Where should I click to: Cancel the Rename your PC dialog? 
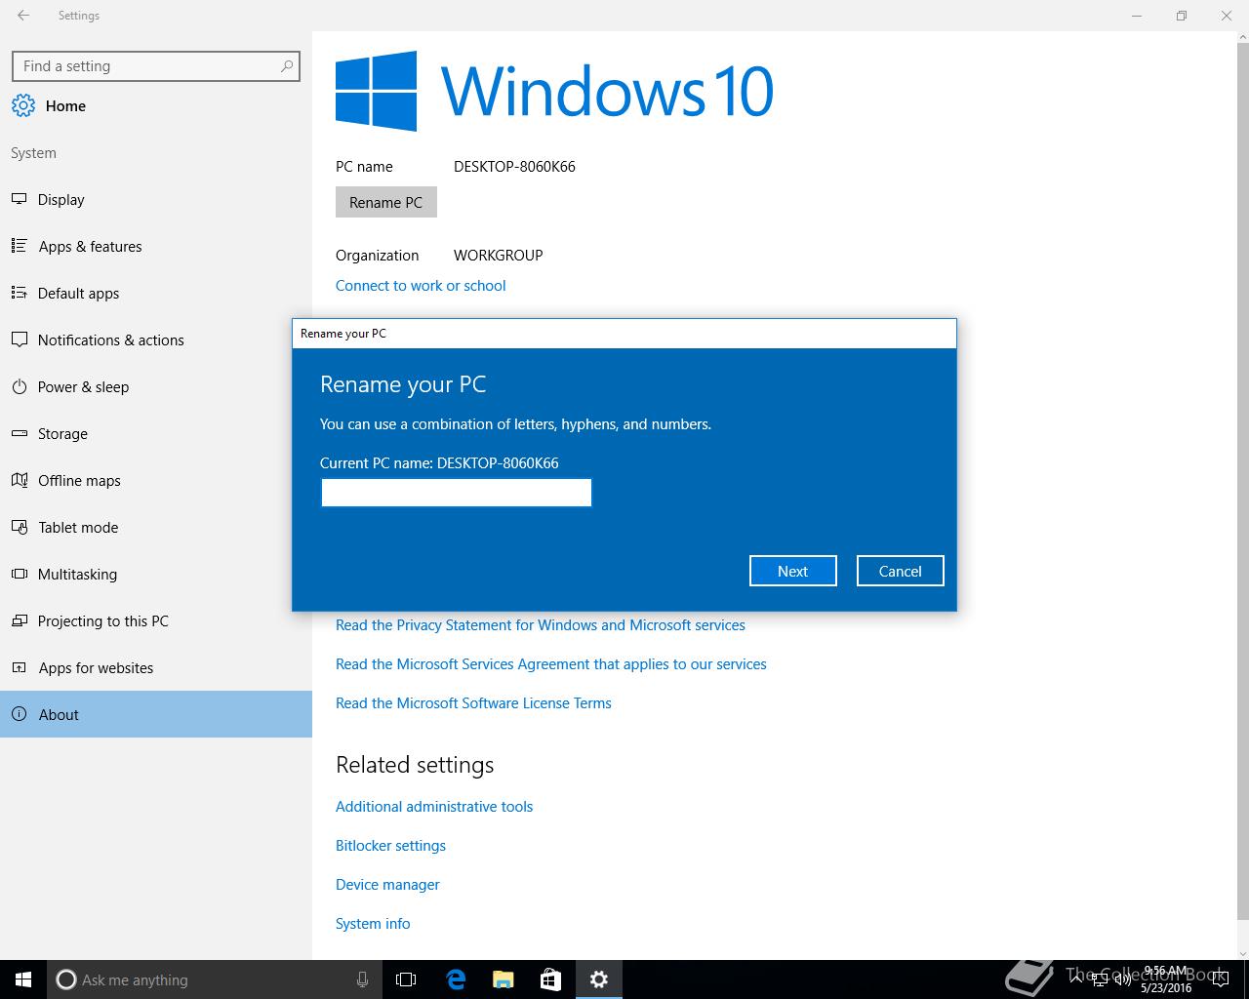pos(900,571)
